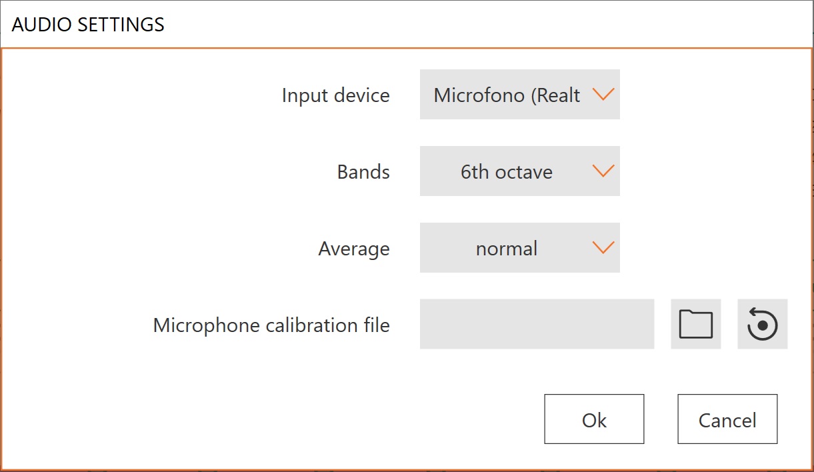Click the '6th octave' value text
The image size is (814, 472).
click(x=506, y=172)
